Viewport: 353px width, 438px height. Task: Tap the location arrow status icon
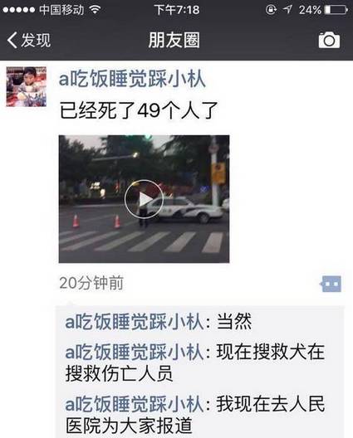click(x=287, y=10)
